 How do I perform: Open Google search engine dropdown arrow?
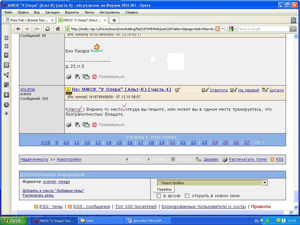click(235, 29)
